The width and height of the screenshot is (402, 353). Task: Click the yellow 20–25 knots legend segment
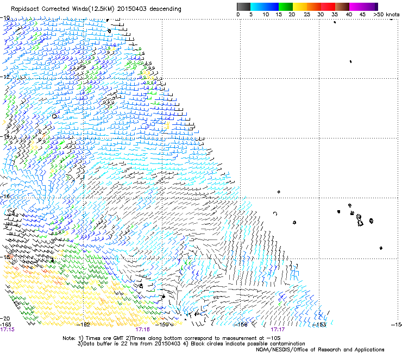pyautogui.click(x=300, y=7)
